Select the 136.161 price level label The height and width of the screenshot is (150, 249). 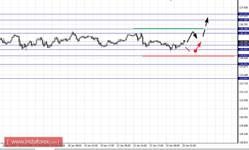243,33
